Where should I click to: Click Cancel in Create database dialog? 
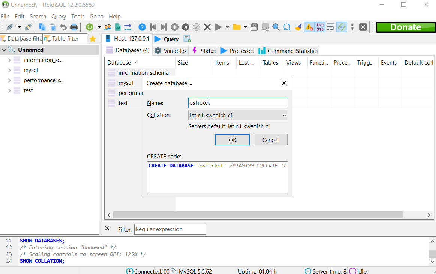(271, 140)
